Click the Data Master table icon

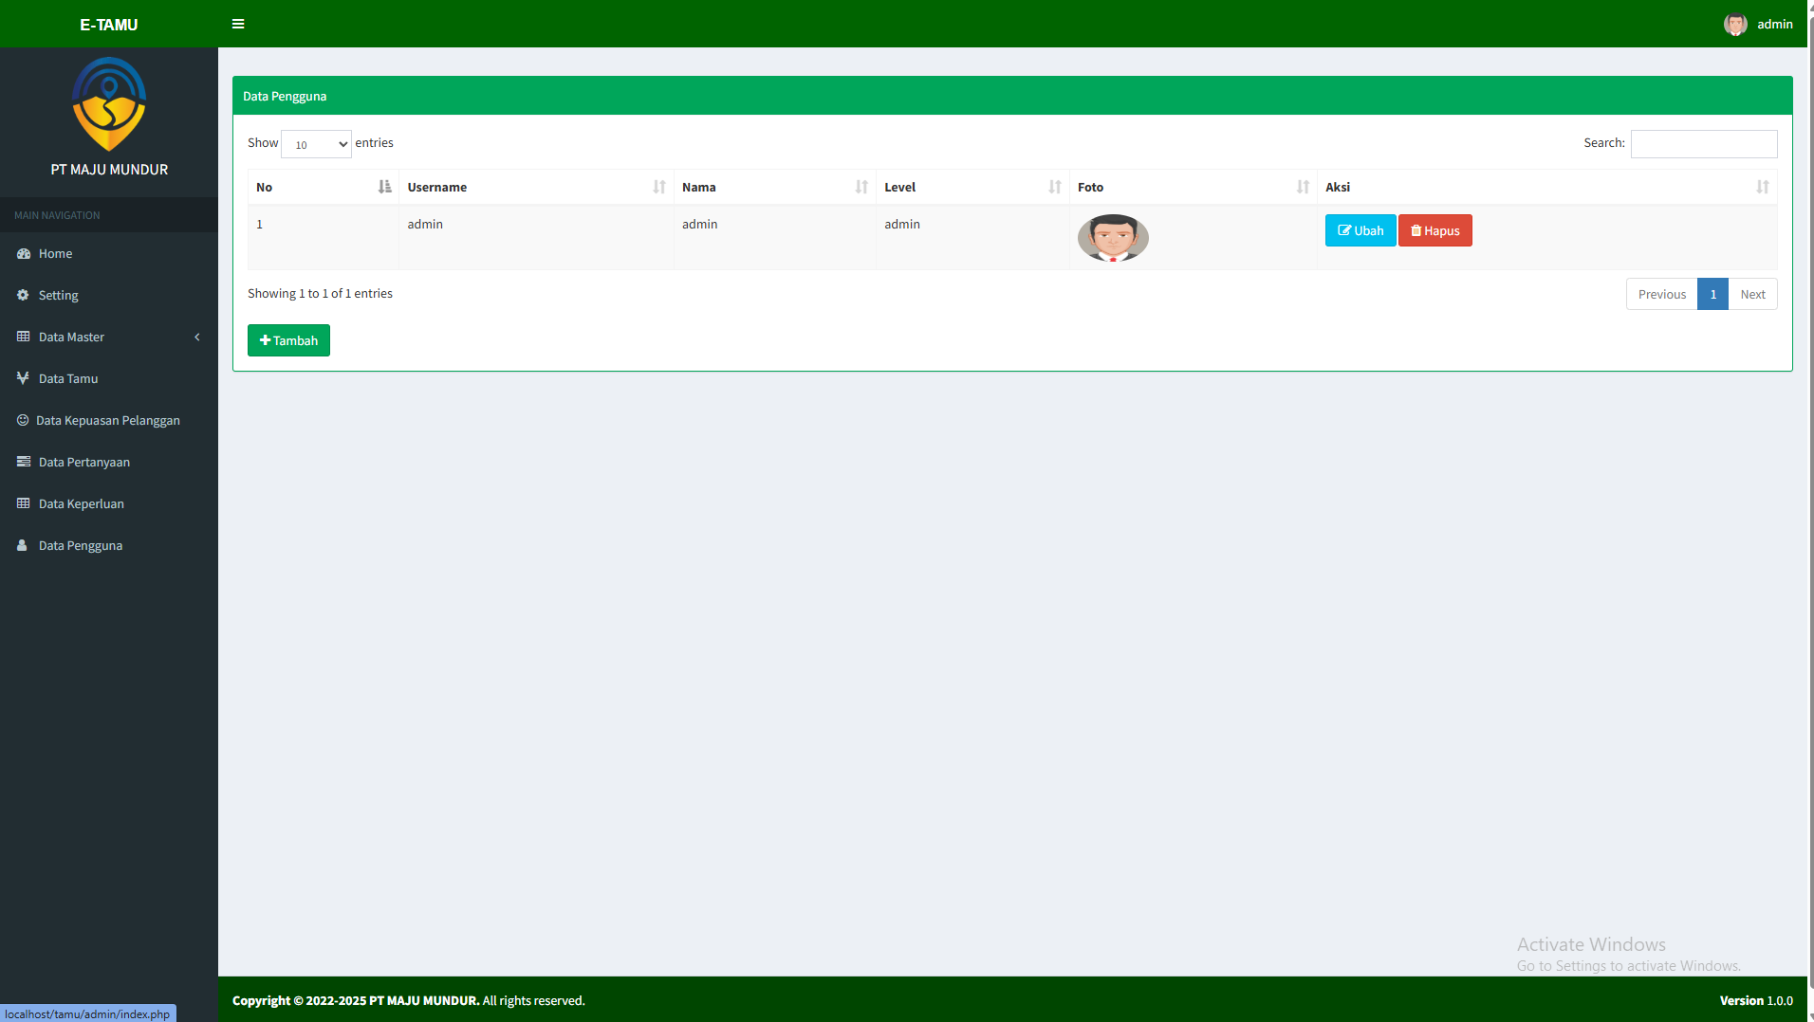click(24, 337)
